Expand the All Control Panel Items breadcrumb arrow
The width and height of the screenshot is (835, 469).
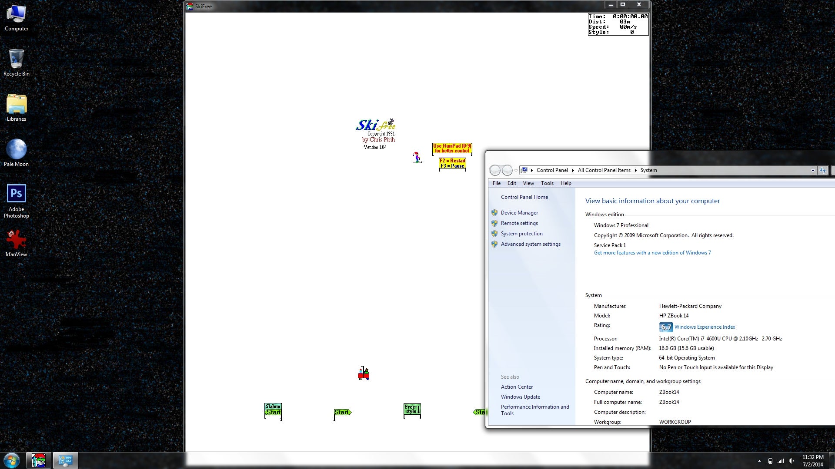(x=635, y=170)
